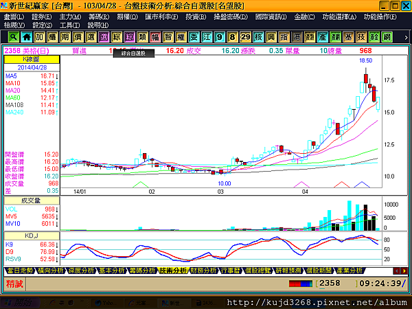Click the 技 technical toolbar icon
The height and width of the screenshot is (309, 412).
[x=361, y=37]
